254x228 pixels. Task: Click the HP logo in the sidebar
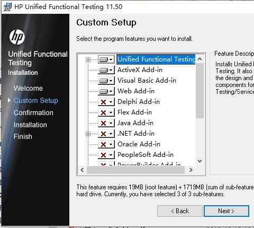point(17,37)
